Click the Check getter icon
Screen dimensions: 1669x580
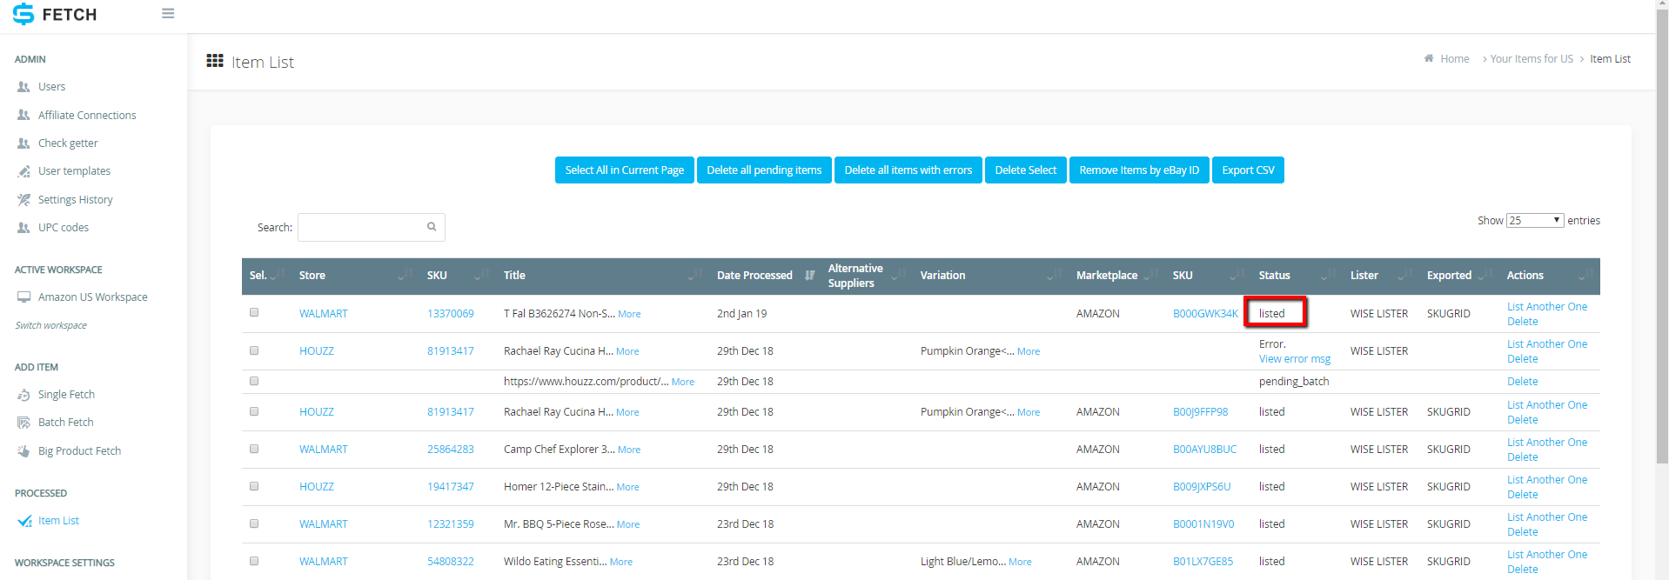click(23, 143)
